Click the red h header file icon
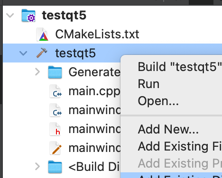Screen dimensions: 222x178 55,129
